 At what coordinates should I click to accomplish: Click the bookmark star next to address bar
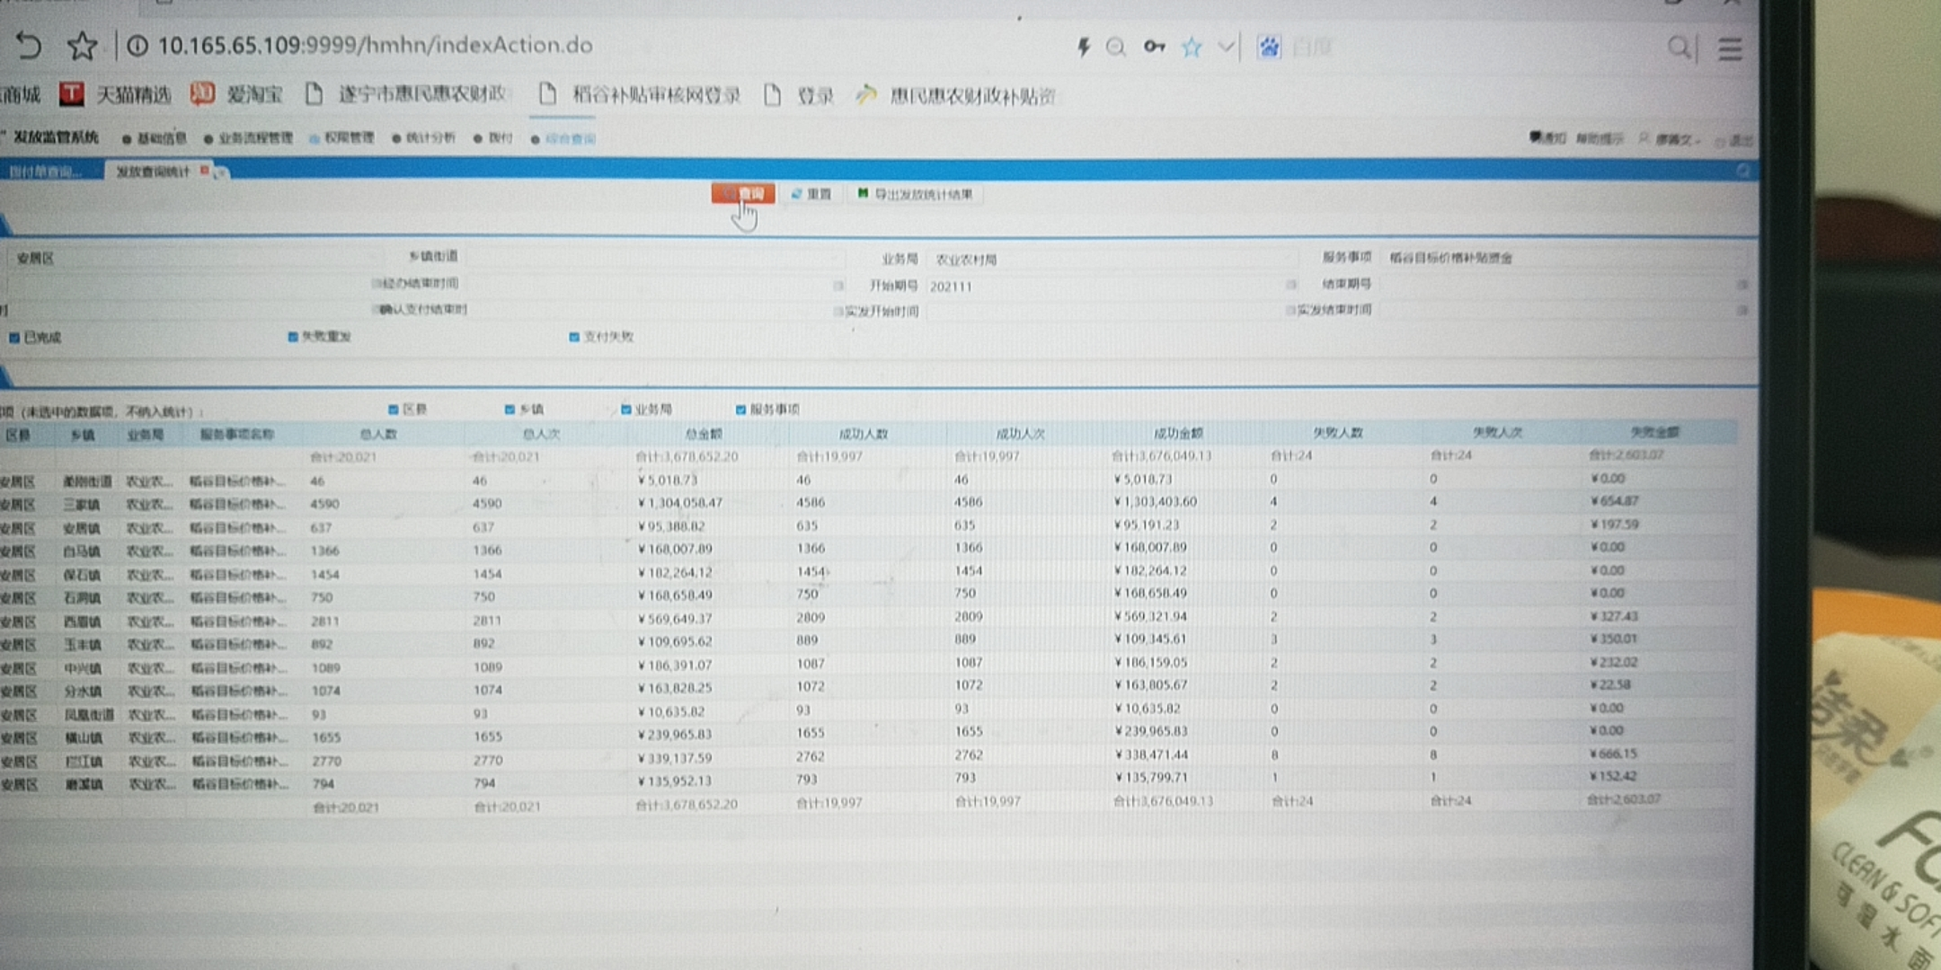pos(83,46)
